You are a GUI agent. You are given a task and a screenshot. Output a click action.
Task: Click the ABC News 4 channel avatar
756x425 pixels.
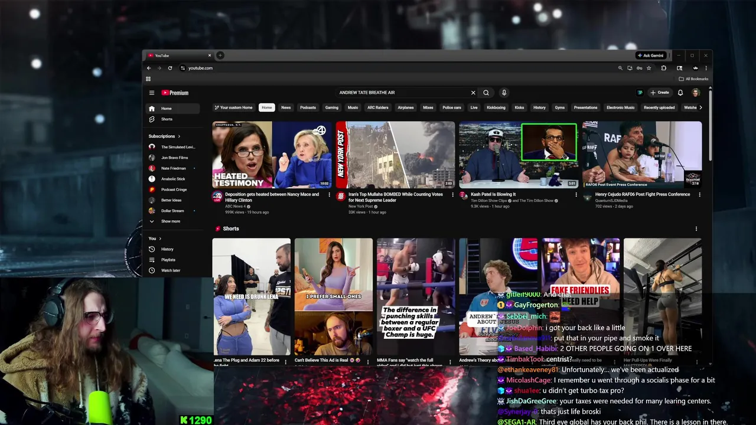coord(217,196)
